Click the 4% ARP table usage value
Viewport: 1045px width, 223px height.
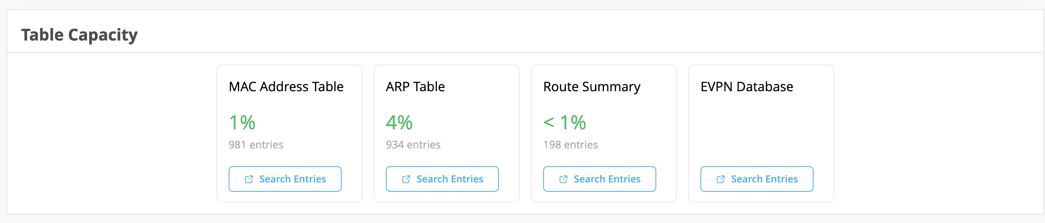point(399,122)
